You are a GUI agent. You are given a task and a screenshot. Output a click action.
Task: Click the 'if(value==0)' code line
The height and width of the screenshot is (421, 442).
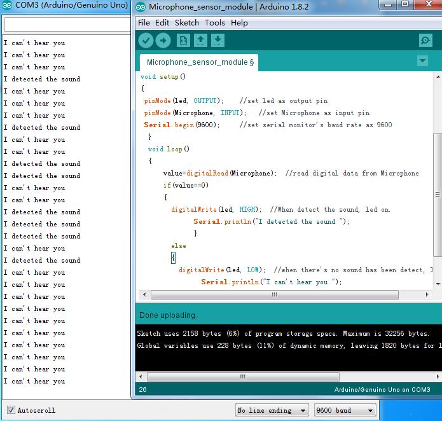click(186, 186)
